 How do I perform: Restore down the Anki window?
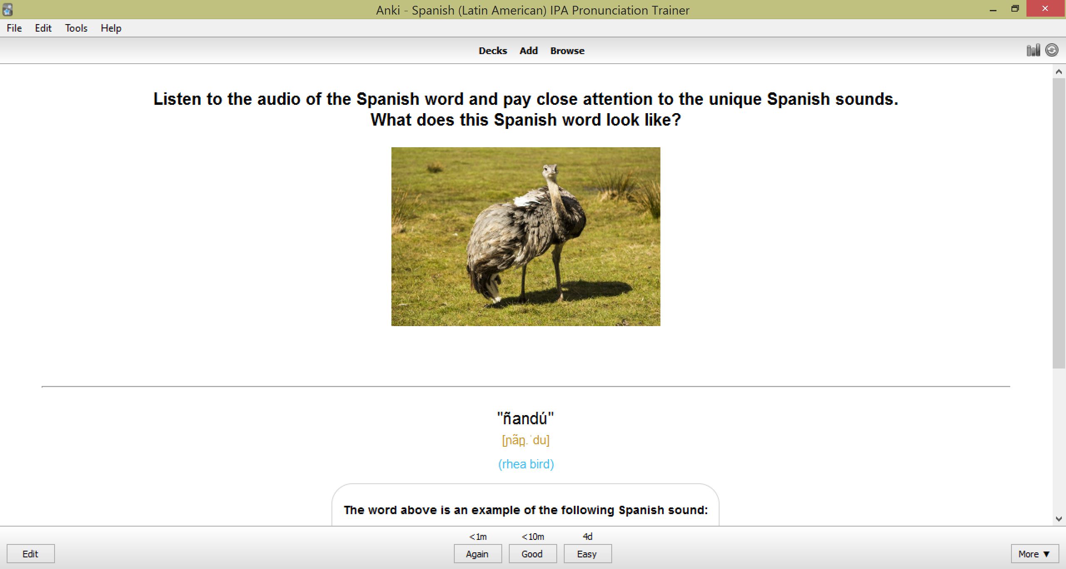pos(1015,9)
